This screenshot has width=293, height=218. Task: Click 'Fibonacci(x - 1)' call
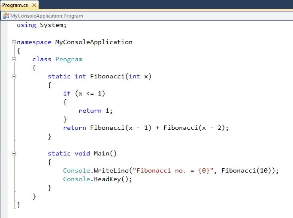pyautogui.click(x=121, y=128)
